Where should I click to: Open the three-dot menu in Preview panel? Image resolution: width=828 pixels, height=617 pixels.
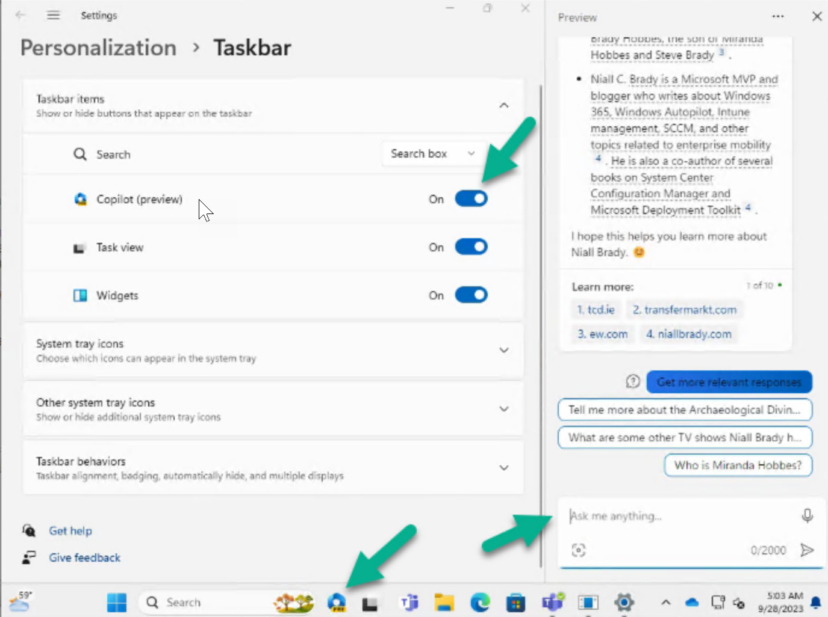tap(778, 17)
